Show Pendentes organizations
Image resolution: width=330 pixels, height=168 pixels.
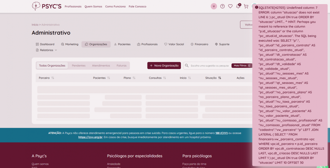[79, 66]
